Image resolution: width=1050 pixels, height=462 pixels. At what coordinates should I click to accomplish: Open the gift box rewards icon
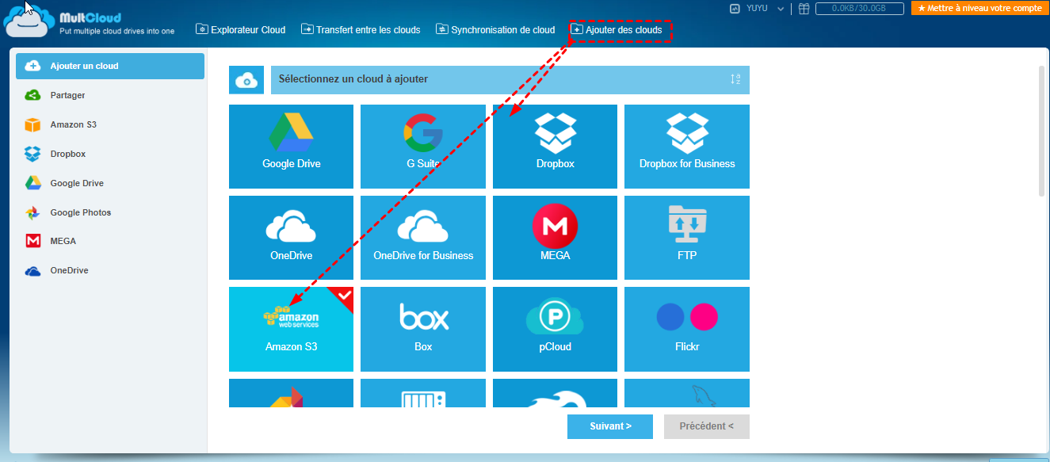[x=804, y=9]
